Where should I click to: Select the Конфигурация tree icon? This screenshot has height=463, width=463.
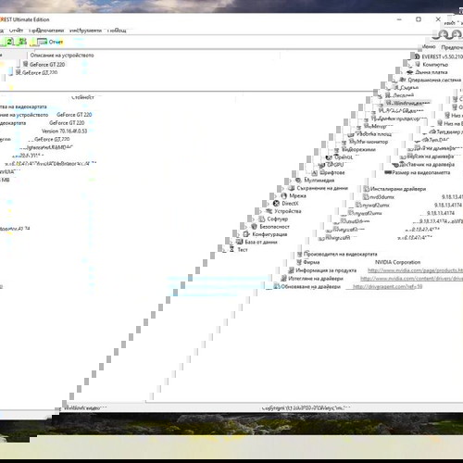click(x=246, y=234)
